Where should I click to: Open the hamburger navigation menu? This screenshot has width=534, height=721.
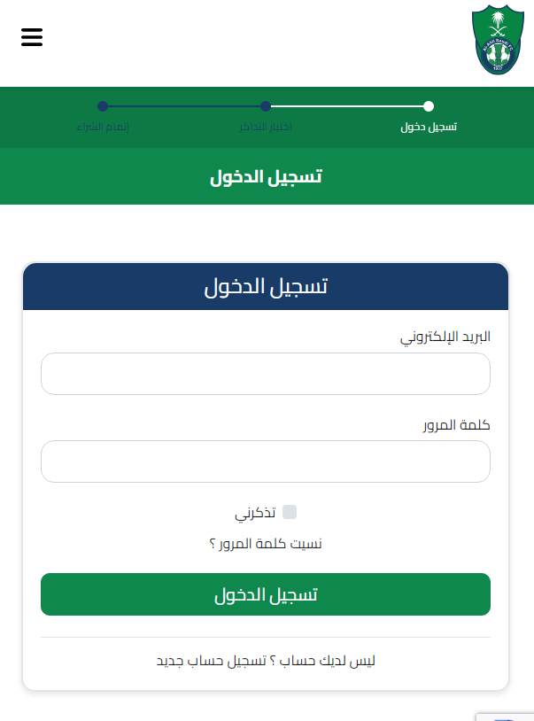pos(32,37)
